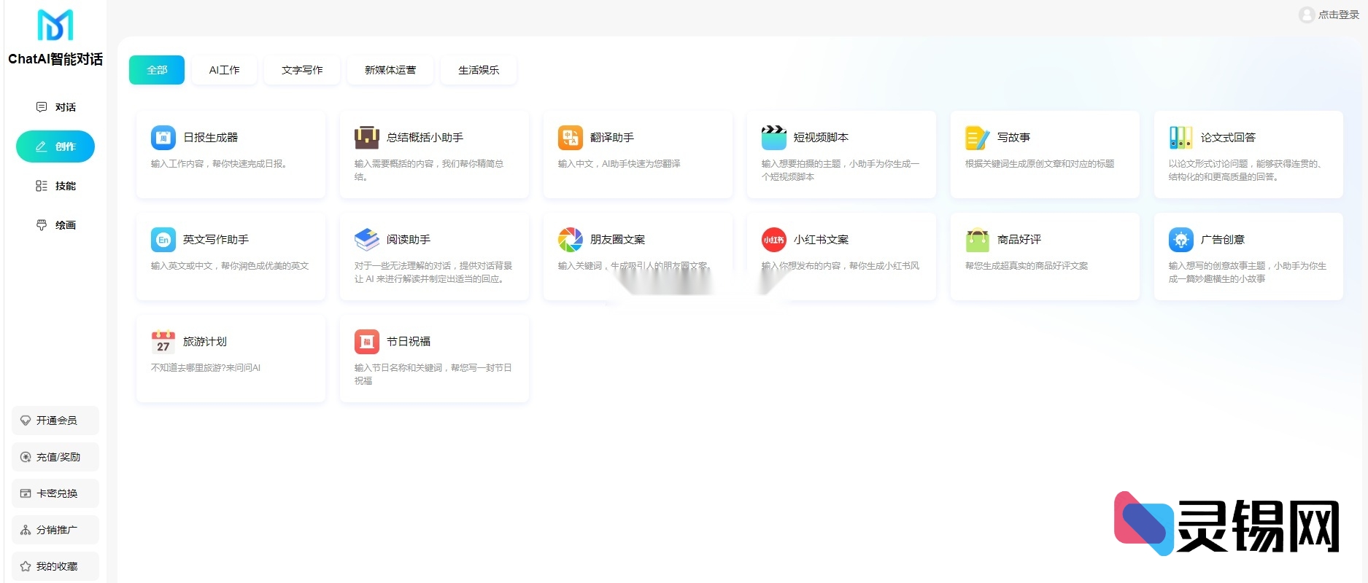Viewport: 1368px width, 583px height.
Task: Click the 商品好评 shopping bag icon
Action: click(x=978, y=239)
